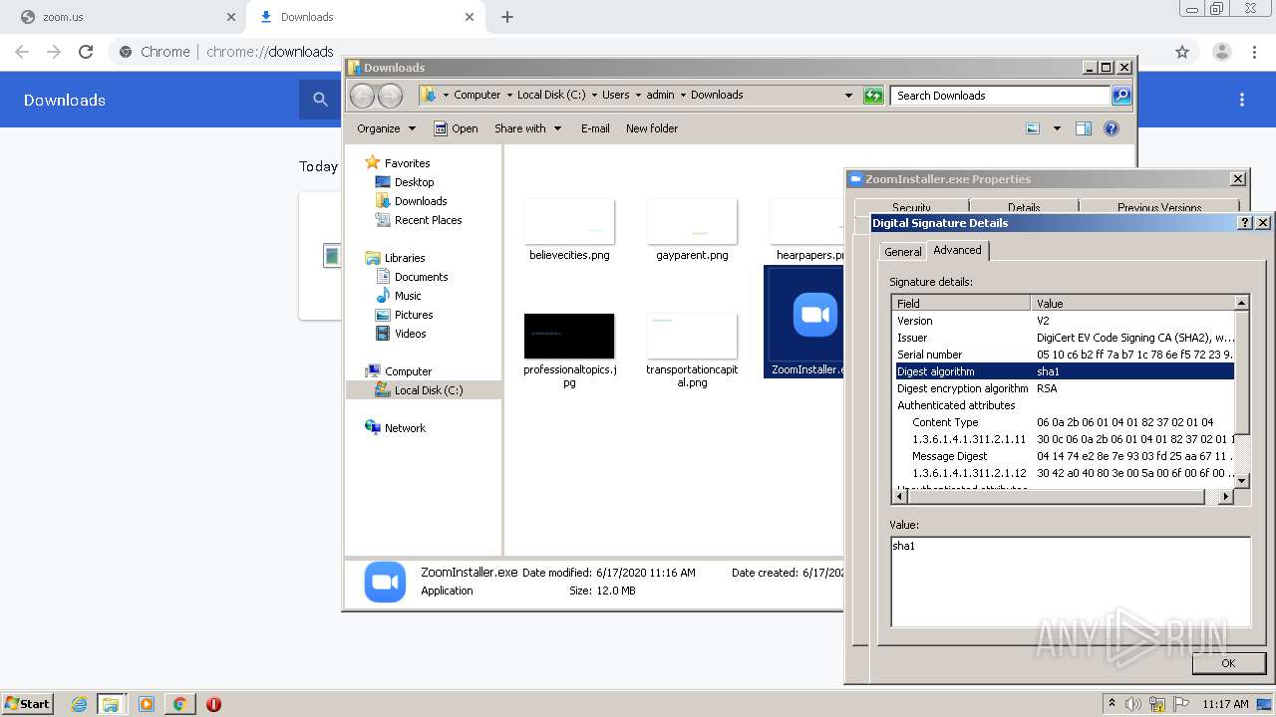Change the view with views icon
This screenshot has height=717, width=1276.
1033,128
